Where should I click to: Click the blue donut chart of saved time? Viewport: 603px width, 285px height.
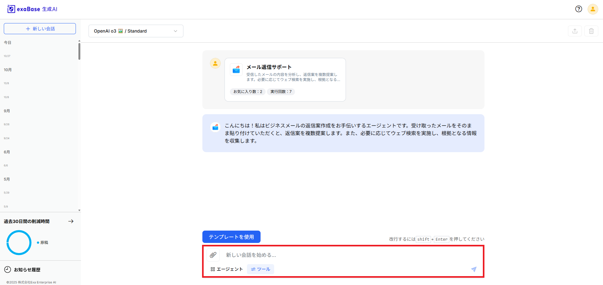pos(19,243)
